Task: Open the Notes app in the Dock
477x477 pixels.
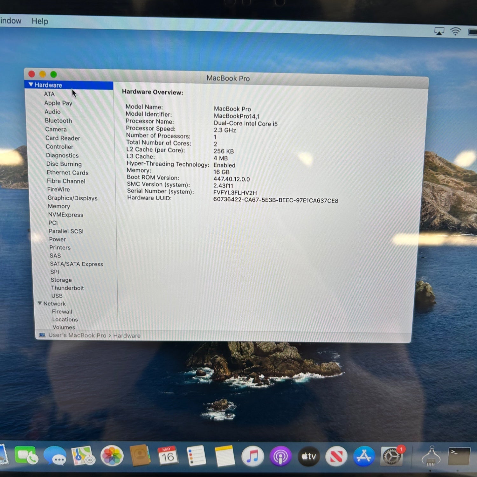Action: pos(225,456)
